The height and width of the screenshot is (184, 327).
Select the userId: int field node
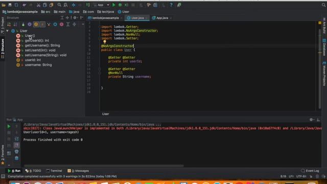(33, 60)
